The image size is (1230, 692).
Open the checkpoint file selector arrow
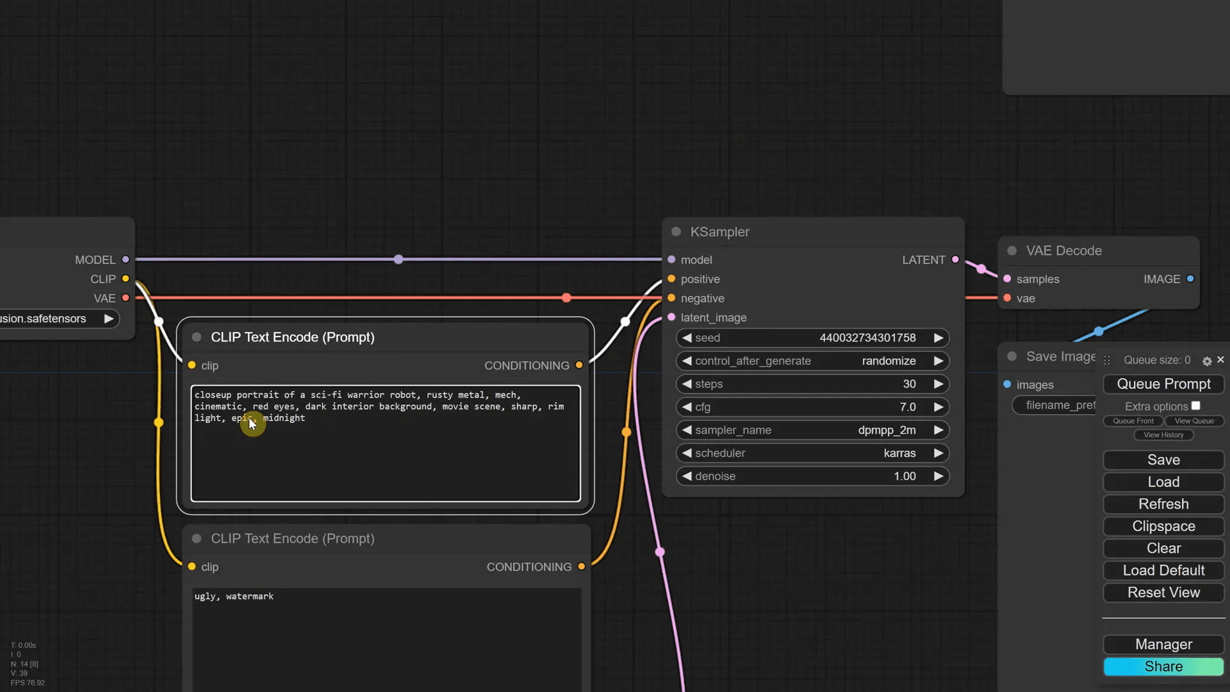(109, 318)
